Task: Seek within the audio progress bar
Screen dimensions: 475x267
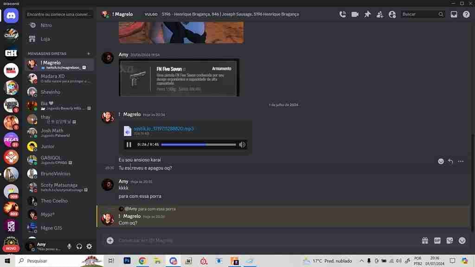Action: [199, 145]
